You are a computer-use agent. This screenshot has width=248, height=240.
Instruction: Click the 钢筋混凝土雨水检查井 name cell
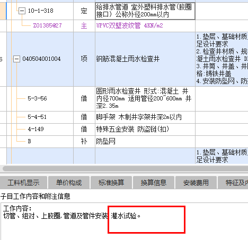click(x=145, y=59)
